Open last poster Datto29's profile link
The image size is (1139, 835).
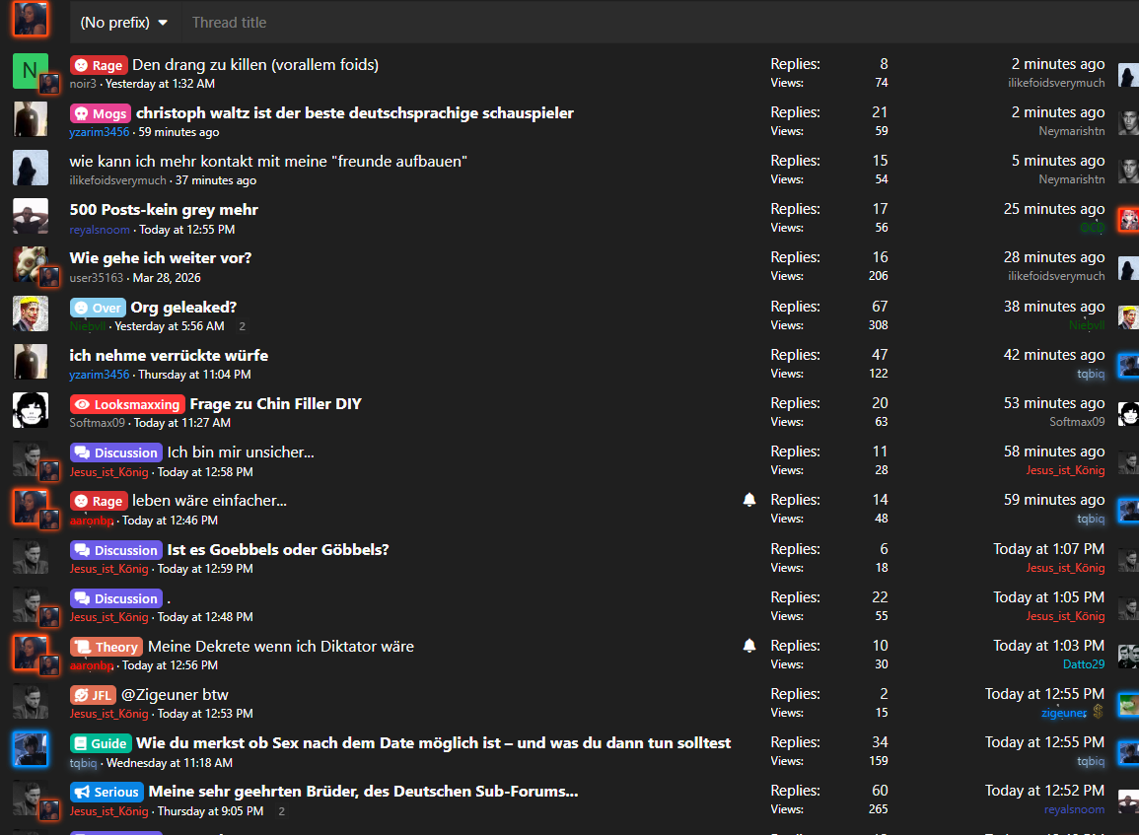point(1083,664)
